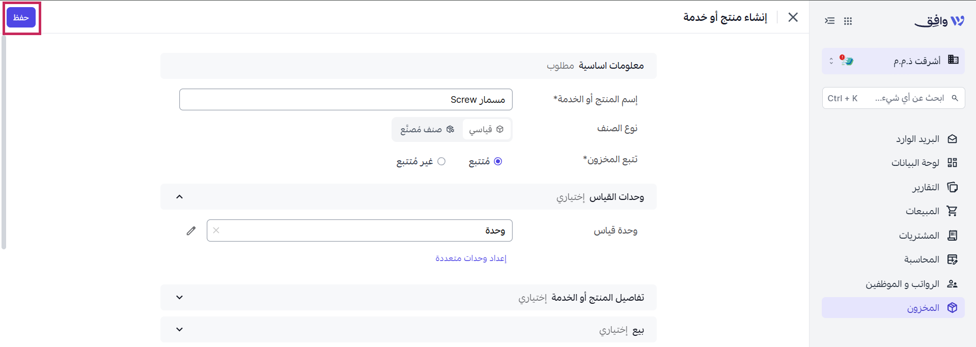Viewport: 976px width, 347px height.
Task: Open the apps grid icon
Action: pyautogui.click(x=848, y=21)
